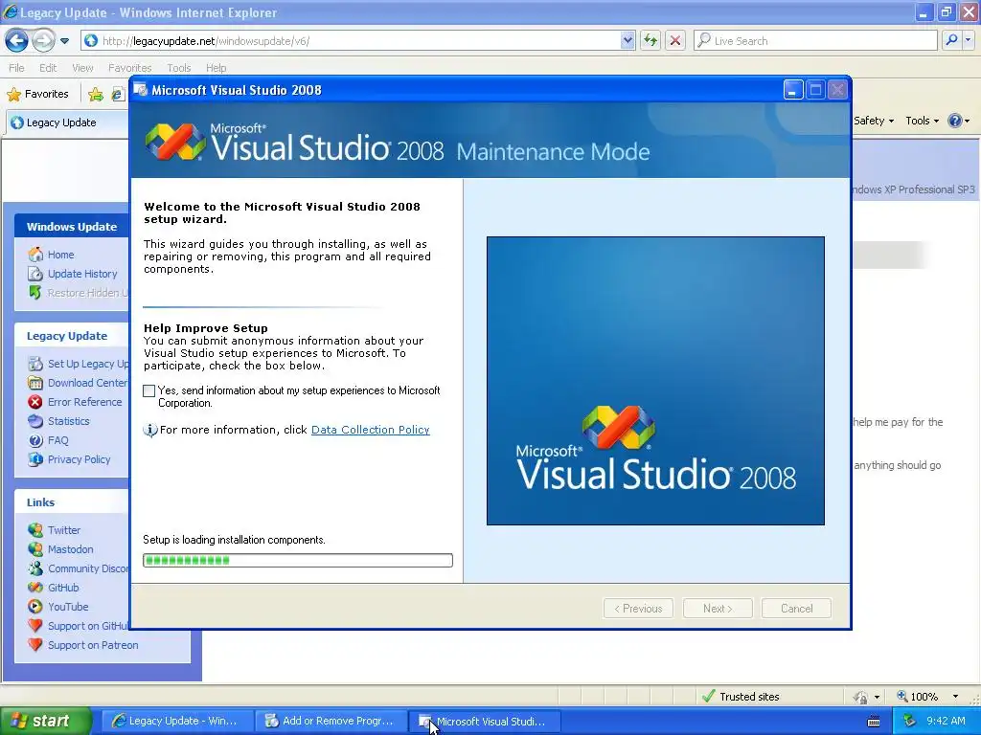Click the GitHub link icon
Screen dimensions: 981x735
click(35, 588)
